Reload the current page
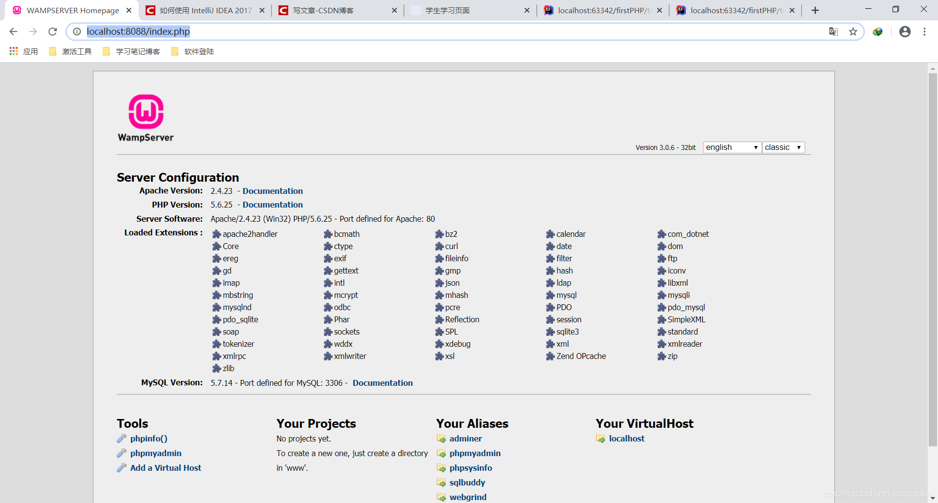This screenshot has height=503, width=938. (x=53, y=31)
